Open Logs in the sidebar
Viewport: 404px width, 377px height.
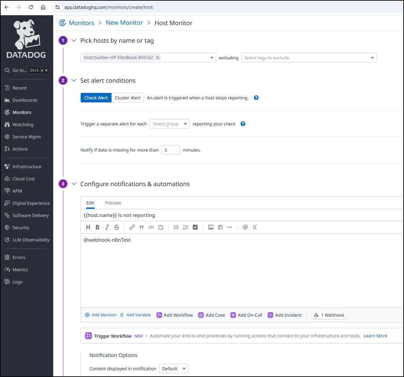17,282
